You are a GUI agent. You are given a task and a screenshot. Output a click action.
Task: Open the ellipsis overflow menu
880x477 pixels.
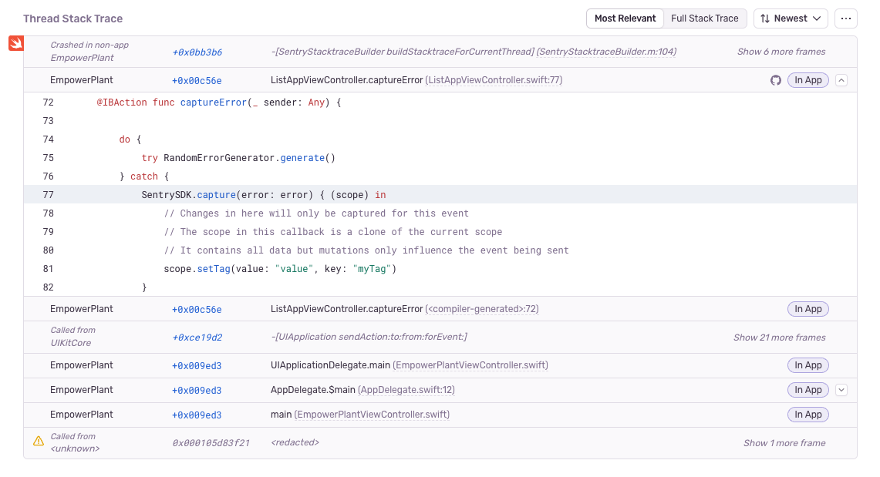click(846, 18)
